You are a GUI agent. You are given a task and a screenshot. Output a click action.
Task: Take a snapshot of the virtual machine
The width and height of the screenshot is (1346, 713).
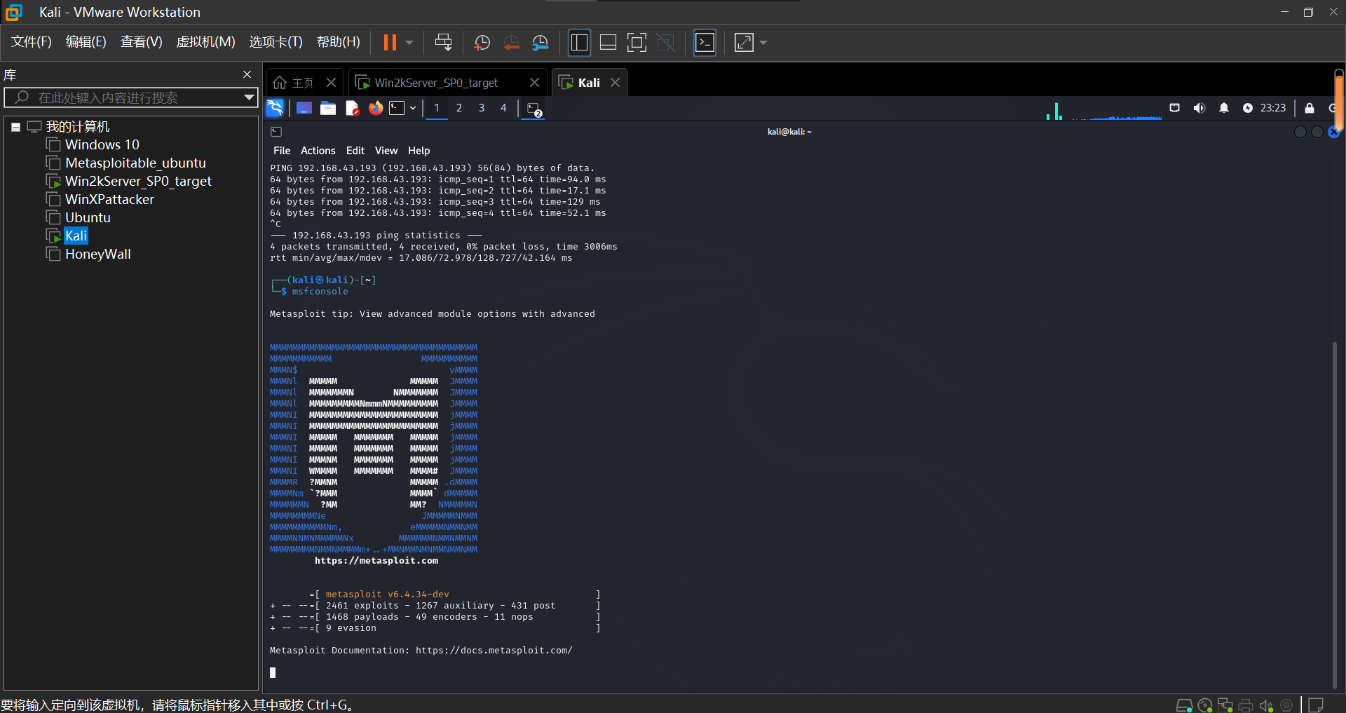(482, 43)
